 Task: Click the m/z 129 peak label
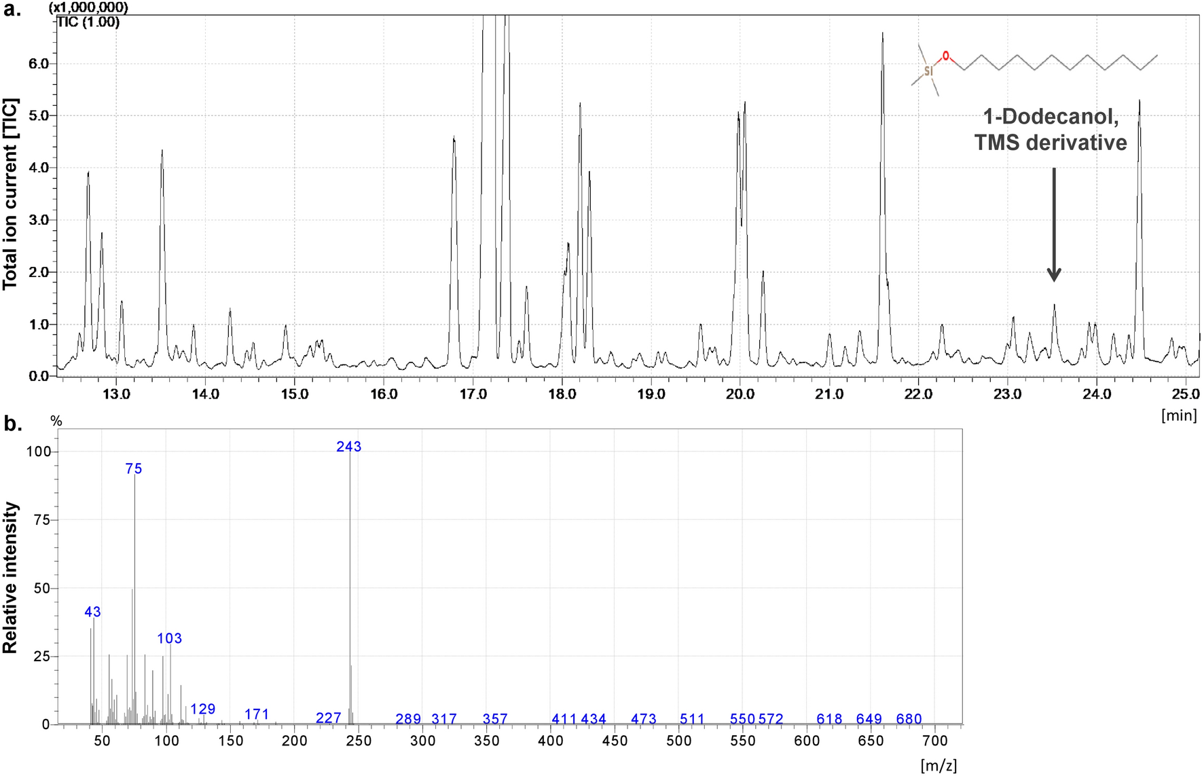(203, 709)
